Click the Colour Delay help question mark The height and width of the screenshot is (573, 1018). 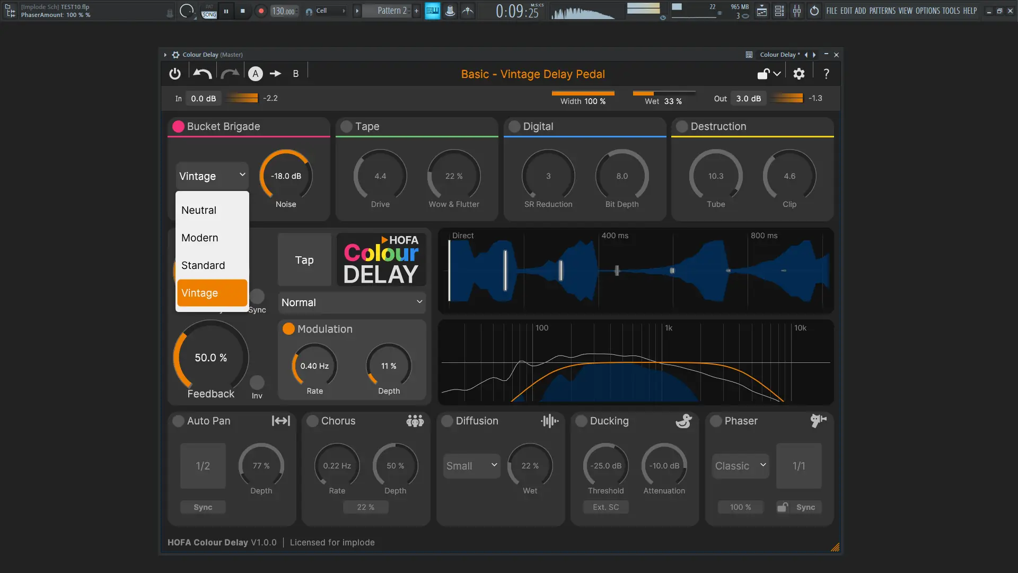click(826, 74)
